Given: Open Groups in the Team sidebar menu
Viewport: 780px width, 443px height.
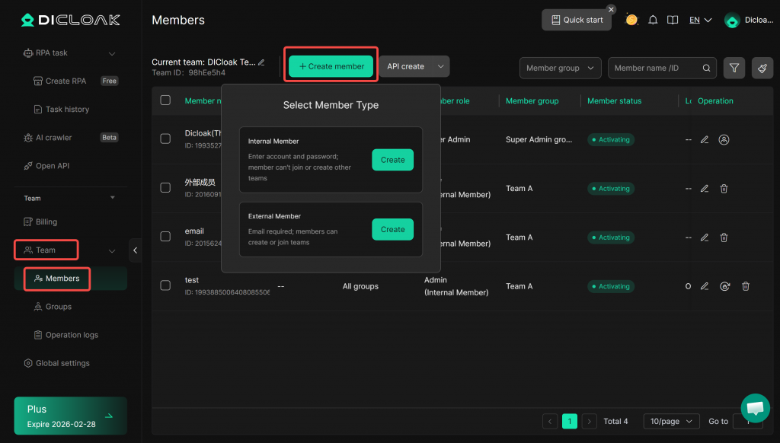Looking at the screenshot, I should tap(58, 307).
